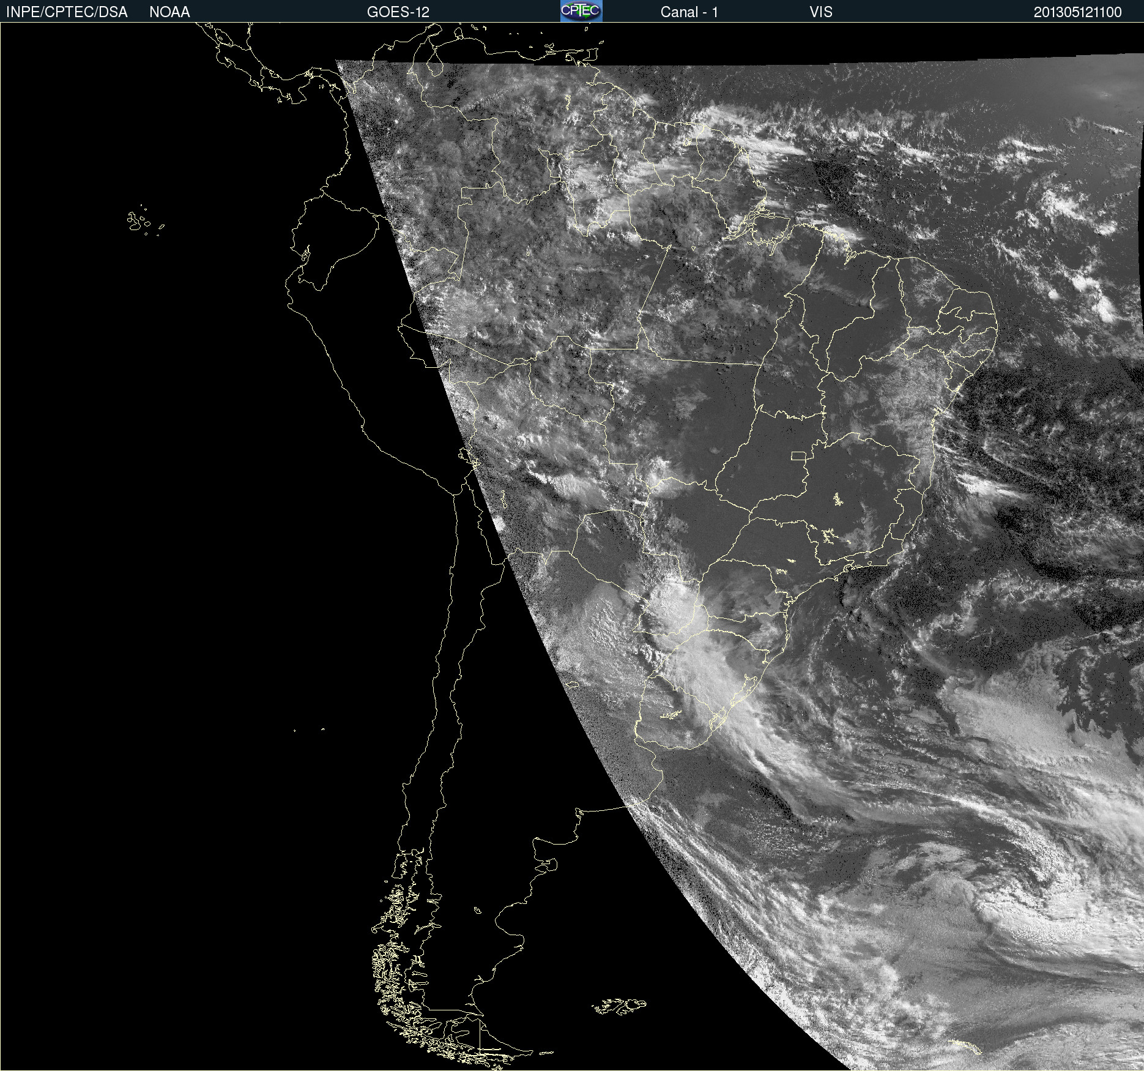Select the VIS channel label
Viewport: 1144px width, 1071px height.
(821, 12)
